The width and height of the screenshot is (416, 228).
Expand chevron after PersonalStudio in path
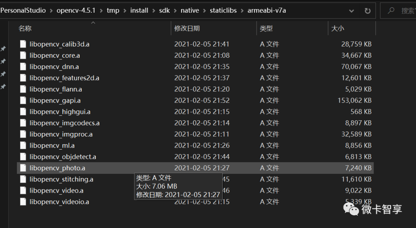(51, 11)
